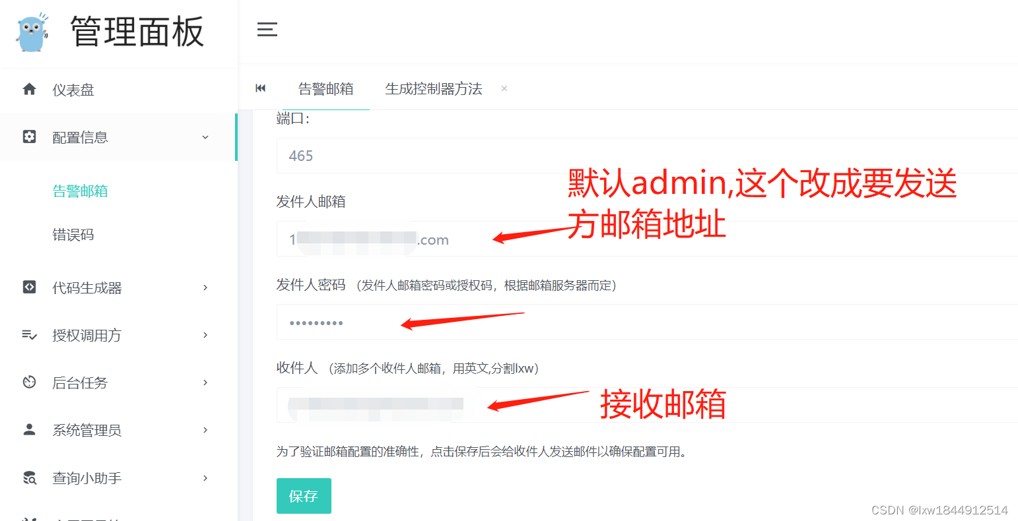Click the 授权调用方 list-check icon
1018x521 pixels.
[29, 335]
